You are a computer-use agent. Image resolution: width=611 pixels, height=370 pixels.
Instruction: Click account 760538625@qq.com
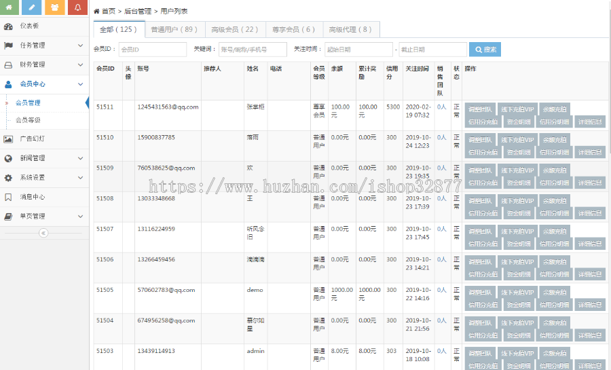[166, 168]
